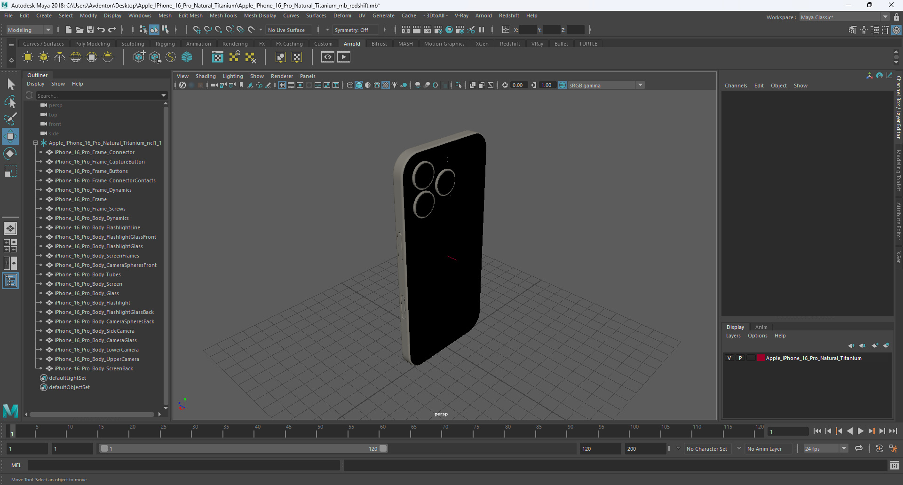Toggle playback loop mode button
The image size is (903, 485).
click(859, 448)
